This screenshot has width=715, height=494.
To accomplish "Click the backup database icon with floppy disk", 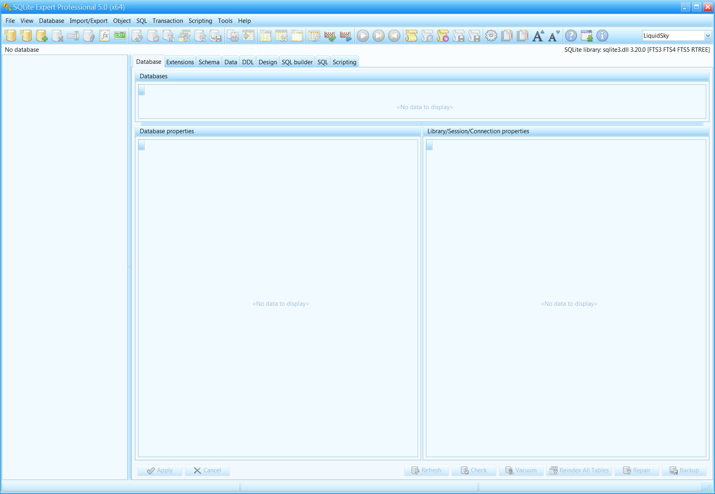I will [x=216, y=36].
